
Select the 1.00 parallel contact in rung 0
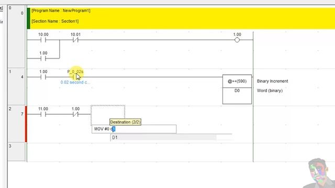point(43,58)
